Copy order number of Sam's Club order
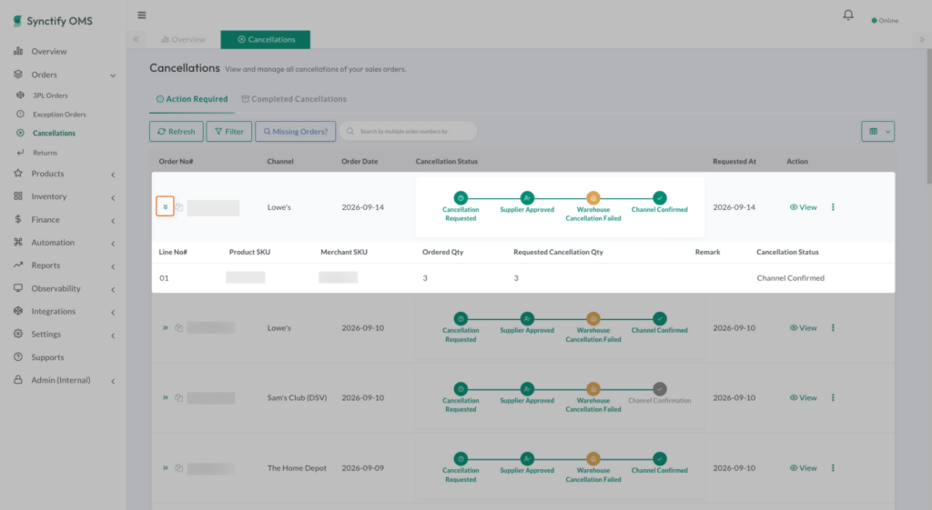Image resolution: width=932 pixels, height=510 pixels. pyautogui.click(x=179, y=398)
